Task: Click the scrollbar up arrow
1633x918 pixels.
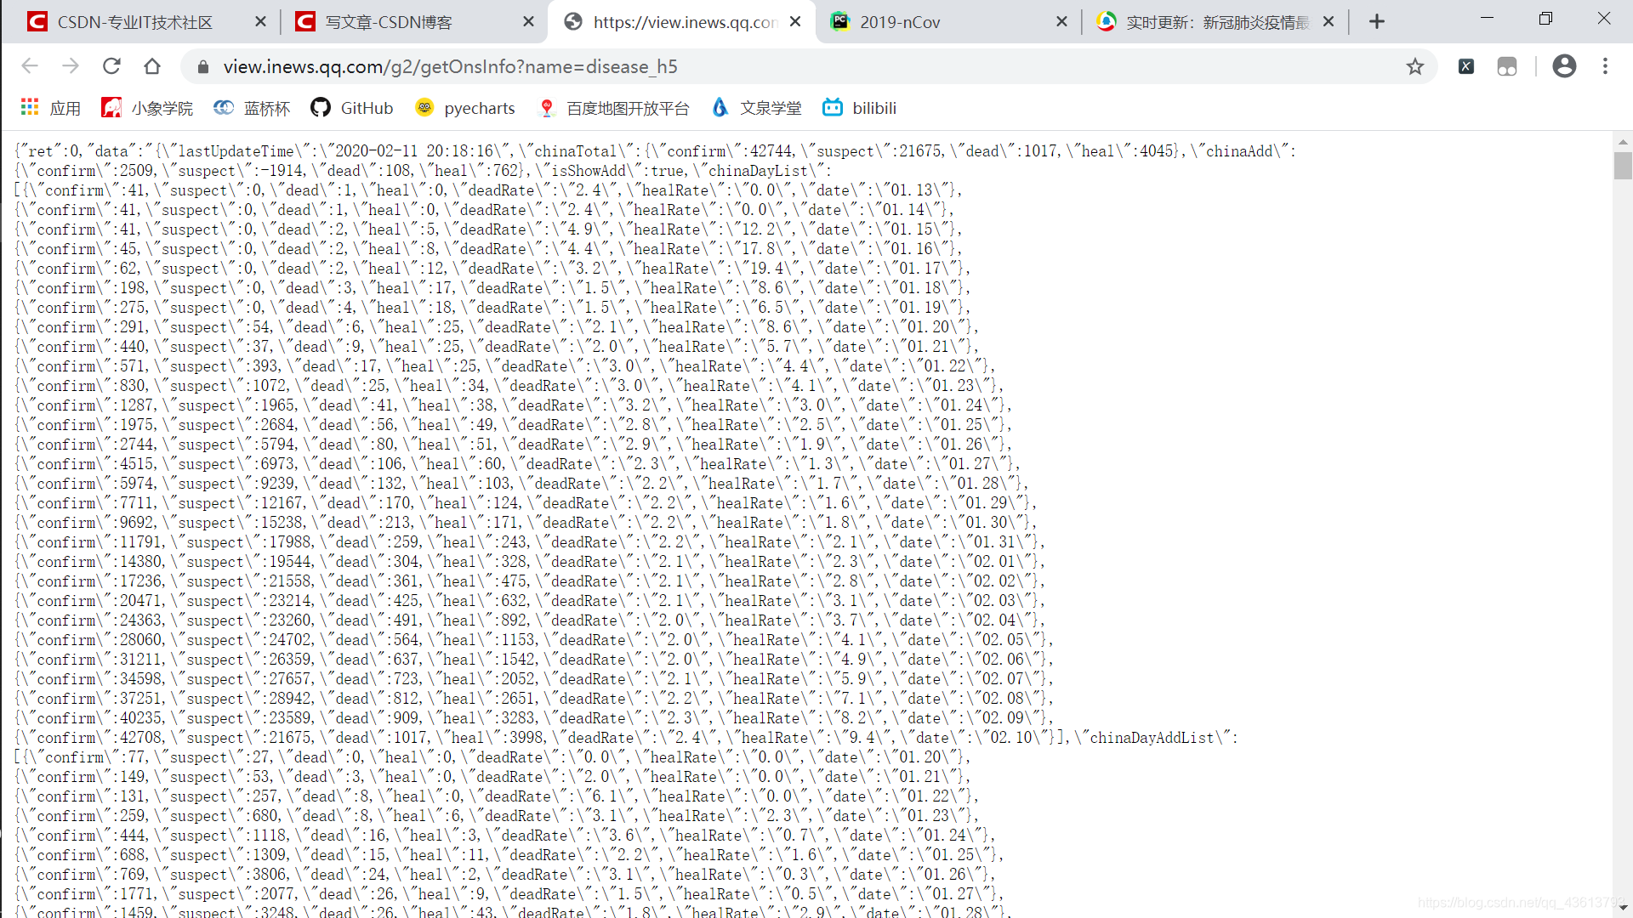Action: tap(1623, 141)
